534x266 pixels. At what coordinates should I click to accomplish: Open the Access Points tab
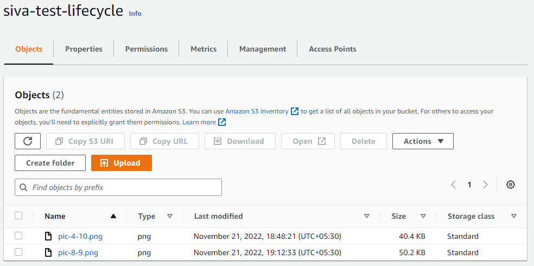(332, 49)
